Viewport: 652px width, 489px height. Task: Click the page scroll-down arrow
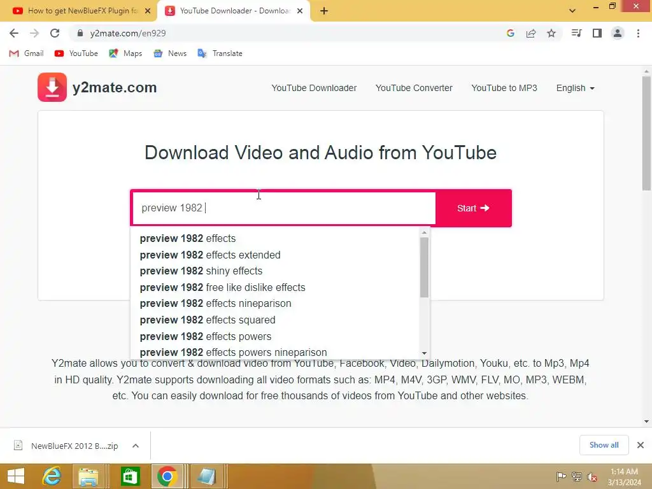(646, 422)
